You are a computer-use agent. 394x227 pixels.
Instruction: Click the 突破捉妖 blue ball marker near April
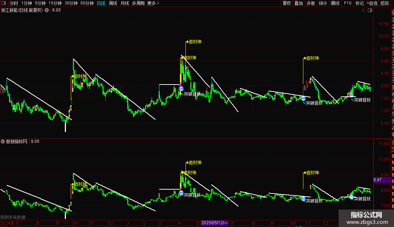coord(181,89)
